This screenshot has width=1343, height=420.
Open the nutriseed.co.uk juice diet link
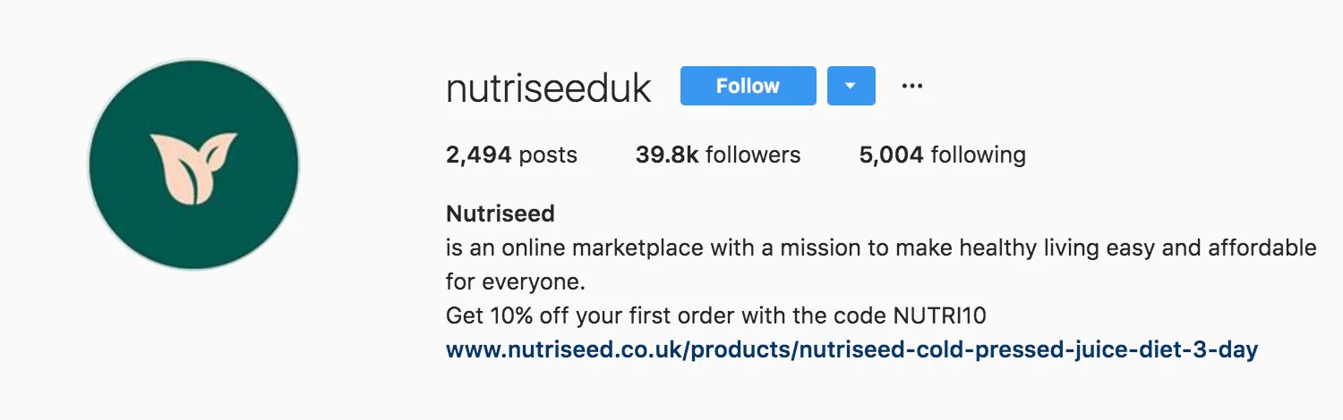pyautogui.click(x=851, y=349)
